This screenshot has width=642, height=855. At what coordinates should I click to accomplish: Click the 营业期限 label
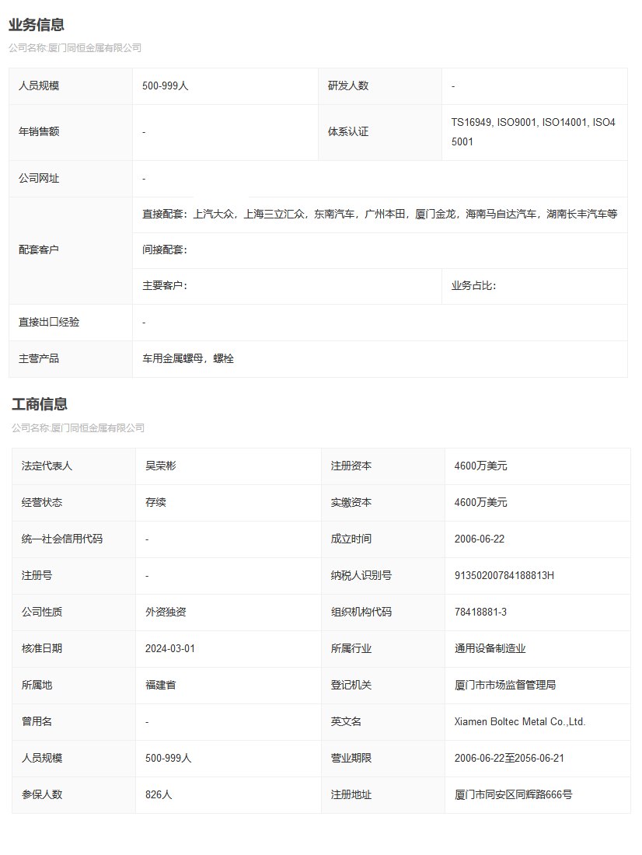(x=351, y=759)
